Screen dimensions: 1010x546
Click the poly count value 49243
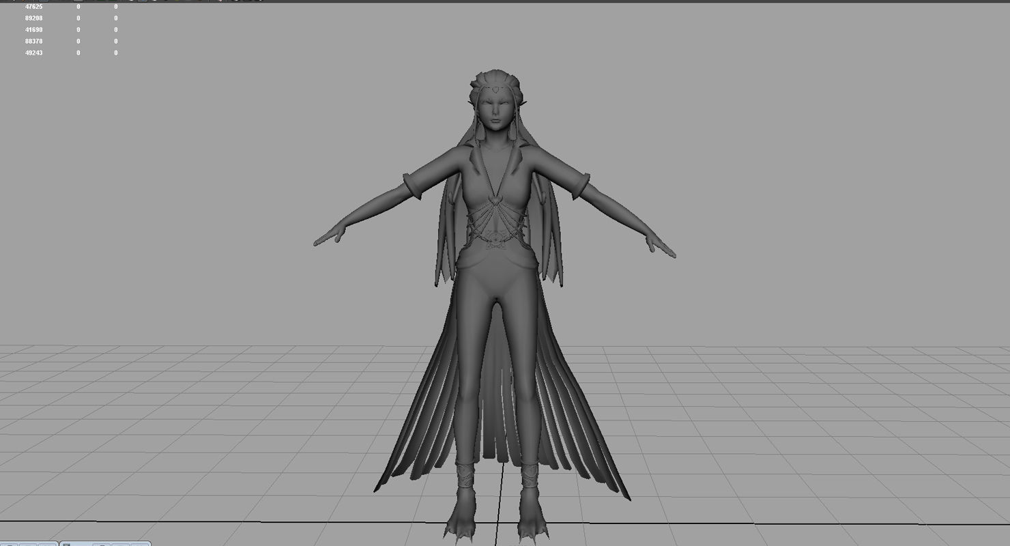pos(33,53)
